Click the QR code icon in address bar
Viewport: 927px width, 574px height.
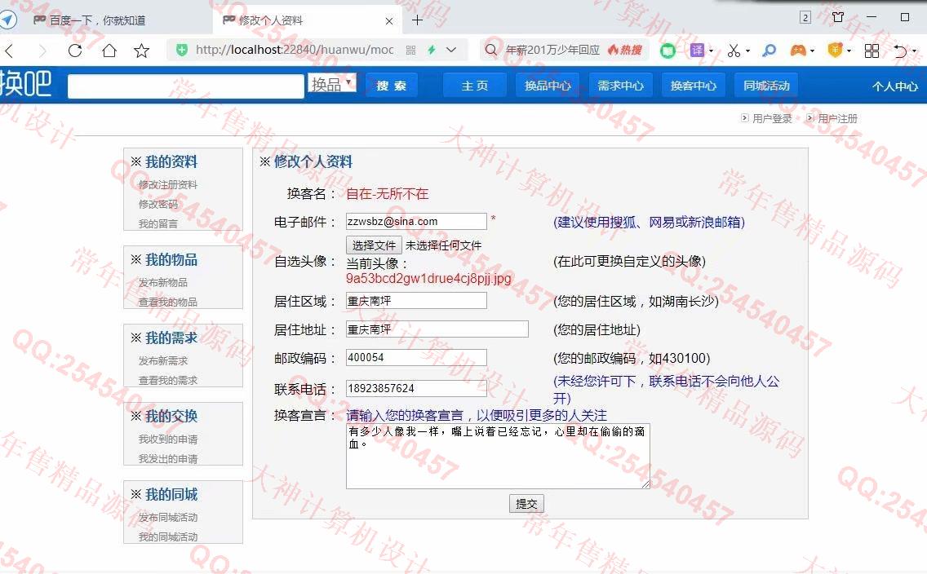click(x=410, y=51)
